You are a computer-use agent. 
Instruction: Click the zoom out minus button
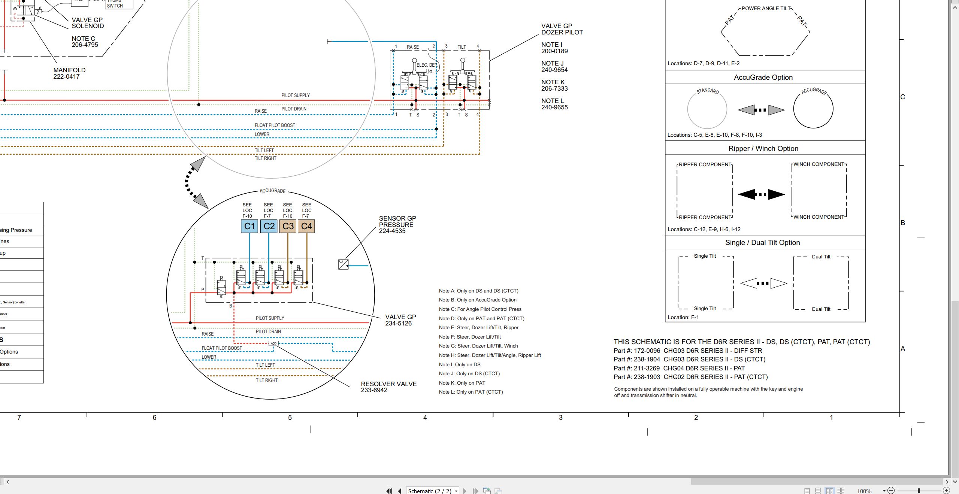[x=891, y=491]
